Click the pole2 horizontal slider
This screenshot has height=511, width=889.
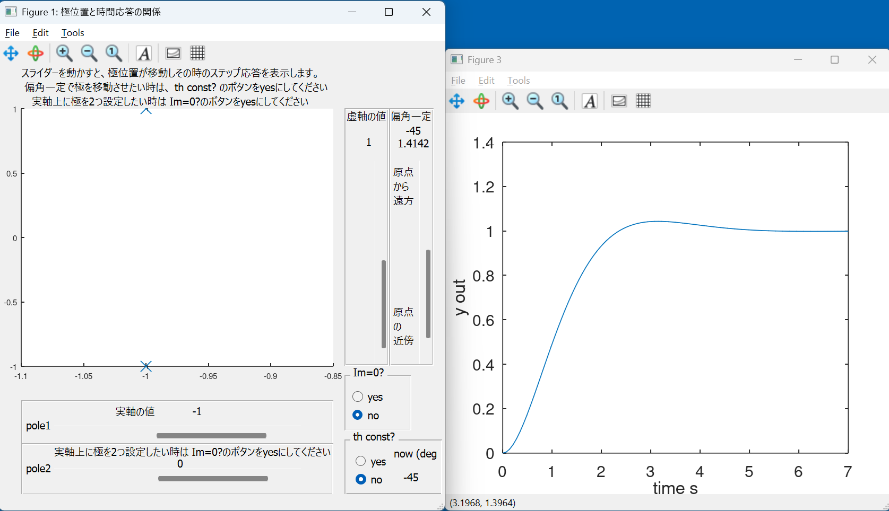pos(213,479)
